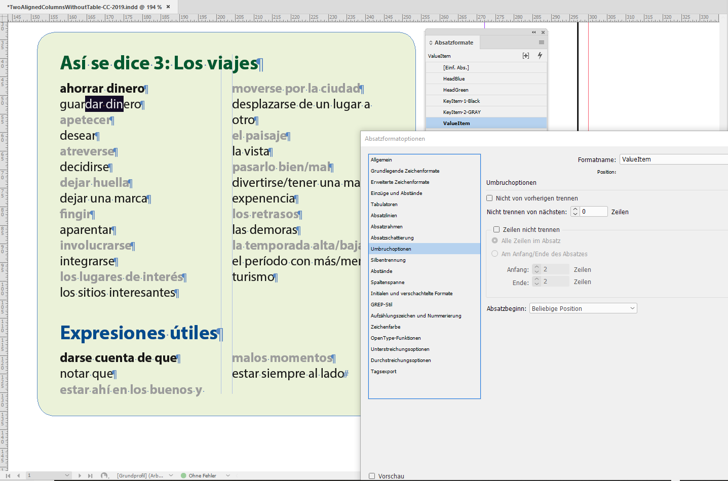The width and height of the screenshot is (728, 481).
Task: Open the Silbentrennung category
Action: [x=425, y=260]
